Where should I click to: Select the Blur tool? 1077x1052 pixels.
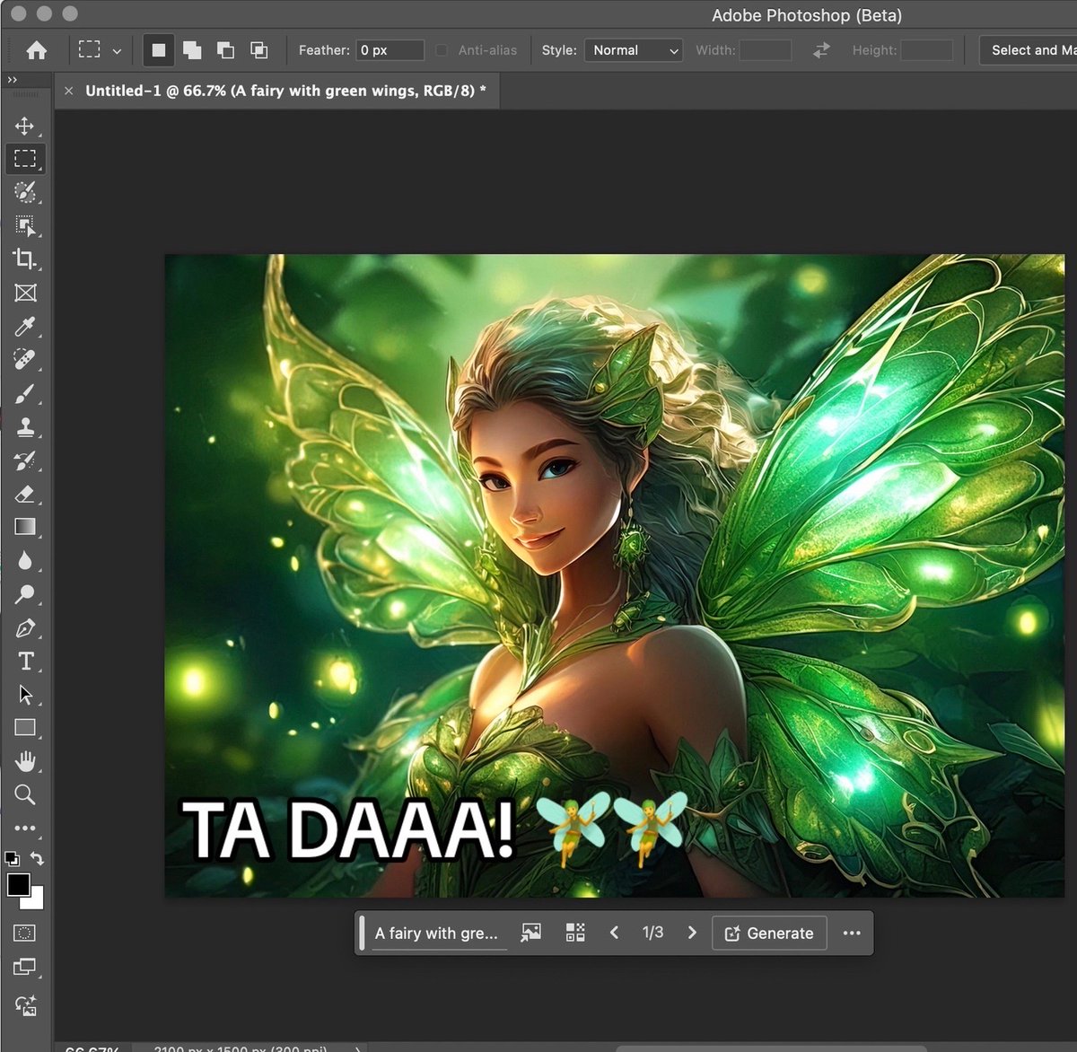click(25, 561)
